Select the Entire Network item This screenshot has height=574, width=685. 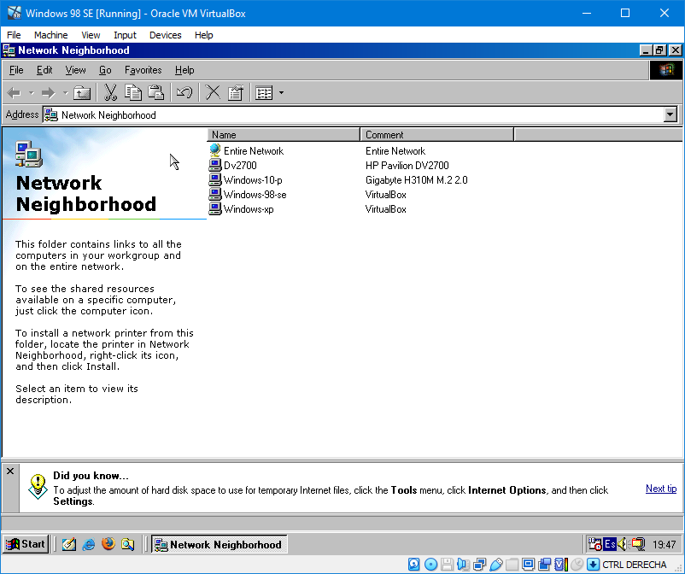pos(253,151)
